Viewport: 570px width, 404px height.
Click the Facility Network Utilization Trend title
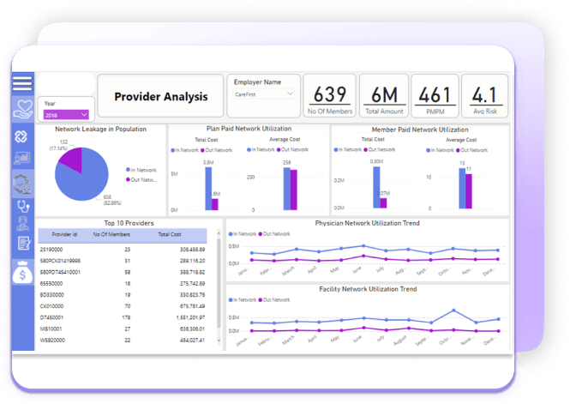click(368, 289)
